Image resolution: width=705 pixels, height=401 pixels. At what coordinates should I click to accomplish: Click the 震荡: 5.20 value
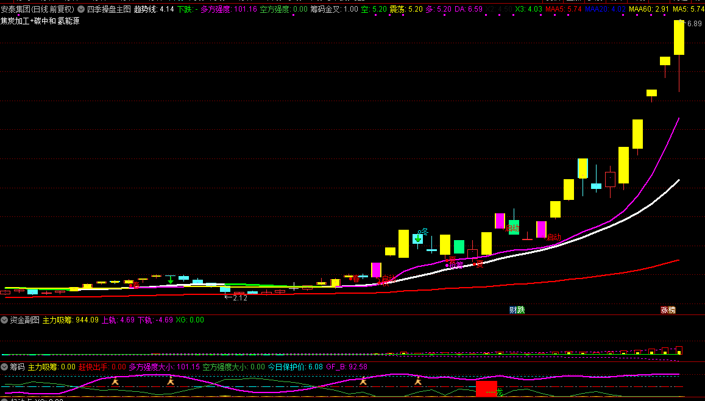coord(406,9)
